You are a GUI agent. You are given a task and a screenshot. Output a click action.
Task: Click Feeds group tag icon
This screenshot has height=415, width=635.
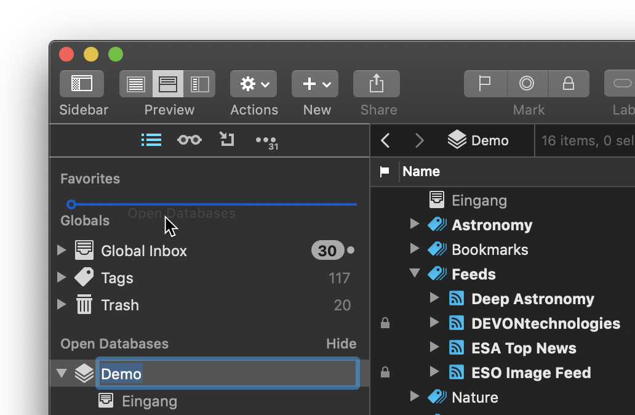coord(437,273)
